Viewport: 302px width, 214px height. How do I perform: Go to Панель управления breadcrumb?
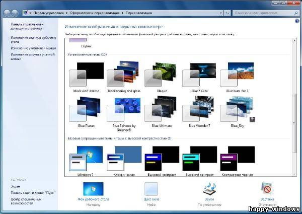tap(48, 13)
